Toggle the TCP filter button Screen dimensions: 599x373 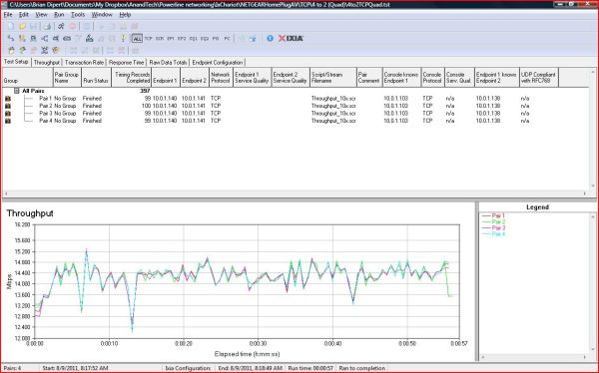[148, 38]
